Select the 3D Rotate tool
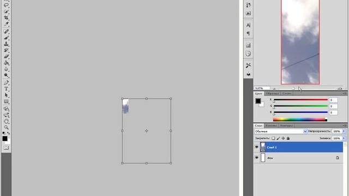This screenshot has height=196, width=349. point(6,109)
